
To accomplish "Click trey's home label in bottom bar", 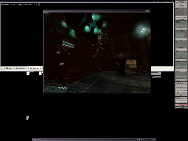I will pyautogui.click(x=37, y=140).
